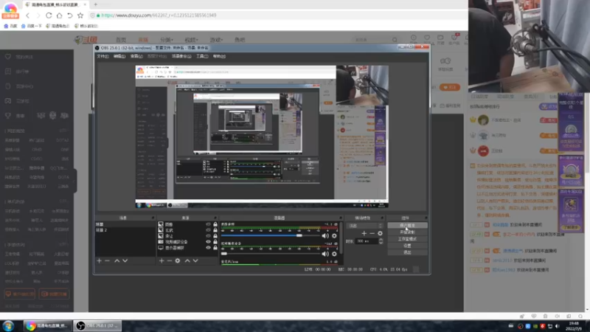Expand the 分类 dropdown in Douyu navigation

click(167, 40)
